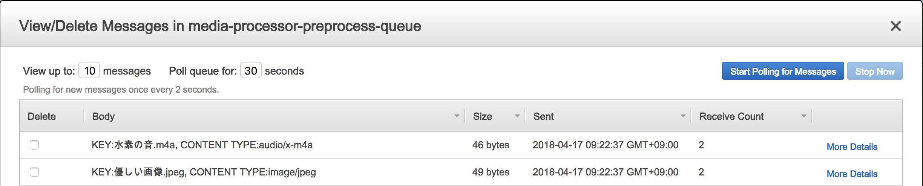Open More Details for the jpeg message

(852, 174)
